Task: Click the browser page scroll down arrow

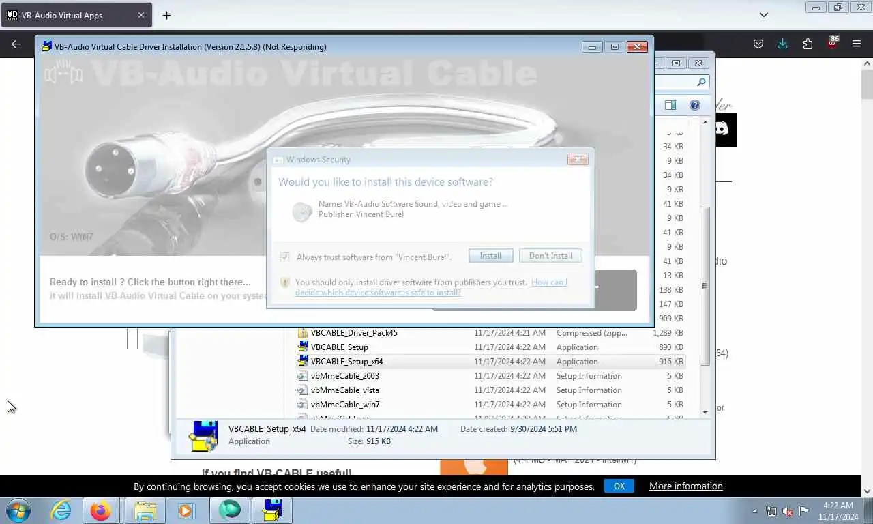Action: [868, 491]
